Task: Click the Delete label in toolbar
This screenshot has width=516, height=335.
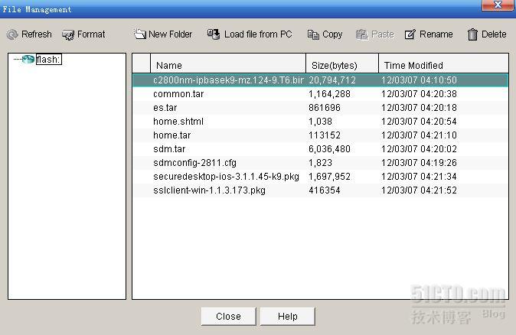Action: (494, 34)
